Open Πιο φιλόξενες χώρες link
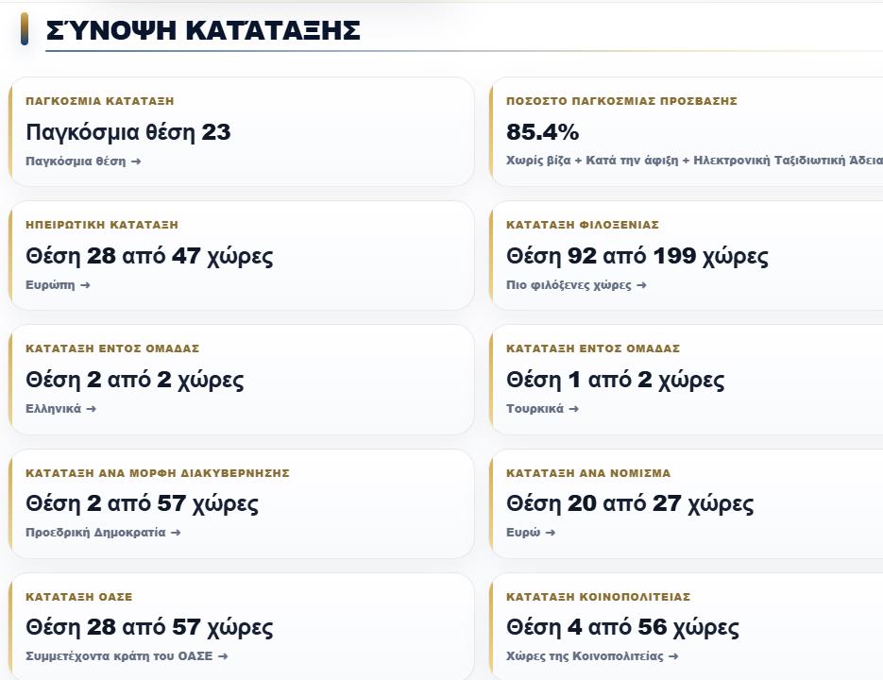 coord(576,285)
